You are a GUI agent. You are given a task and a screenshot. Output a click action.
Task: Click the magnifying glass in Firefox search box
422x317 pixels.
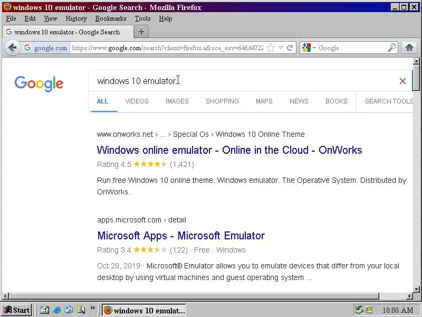[x=392, y=48]
